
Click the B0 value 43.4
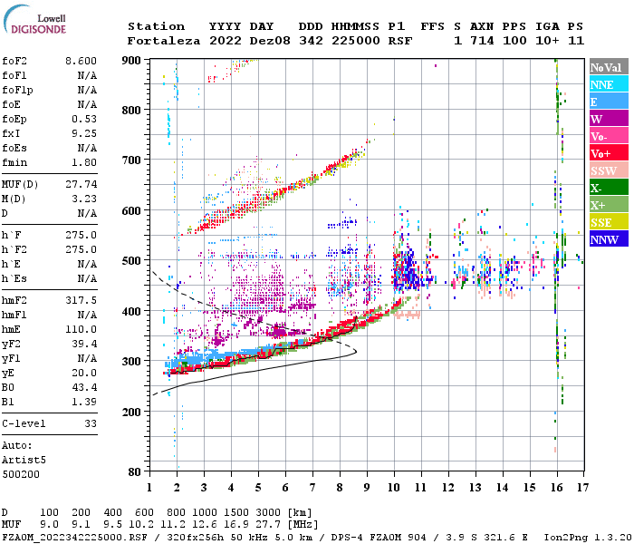point(84,388)
